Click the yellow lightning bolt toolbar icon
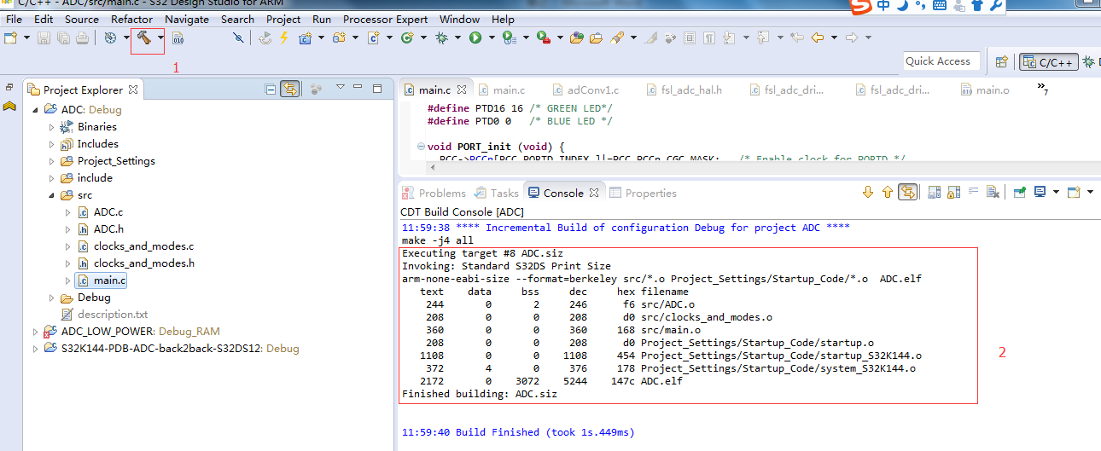The width and height of the screenshot is (1101, 451). coord(283,38)
